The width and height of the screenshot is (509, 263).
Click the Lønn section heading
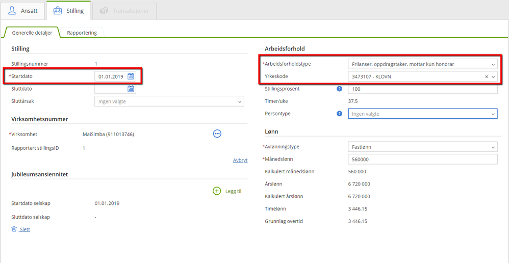(x=271, y=131)
